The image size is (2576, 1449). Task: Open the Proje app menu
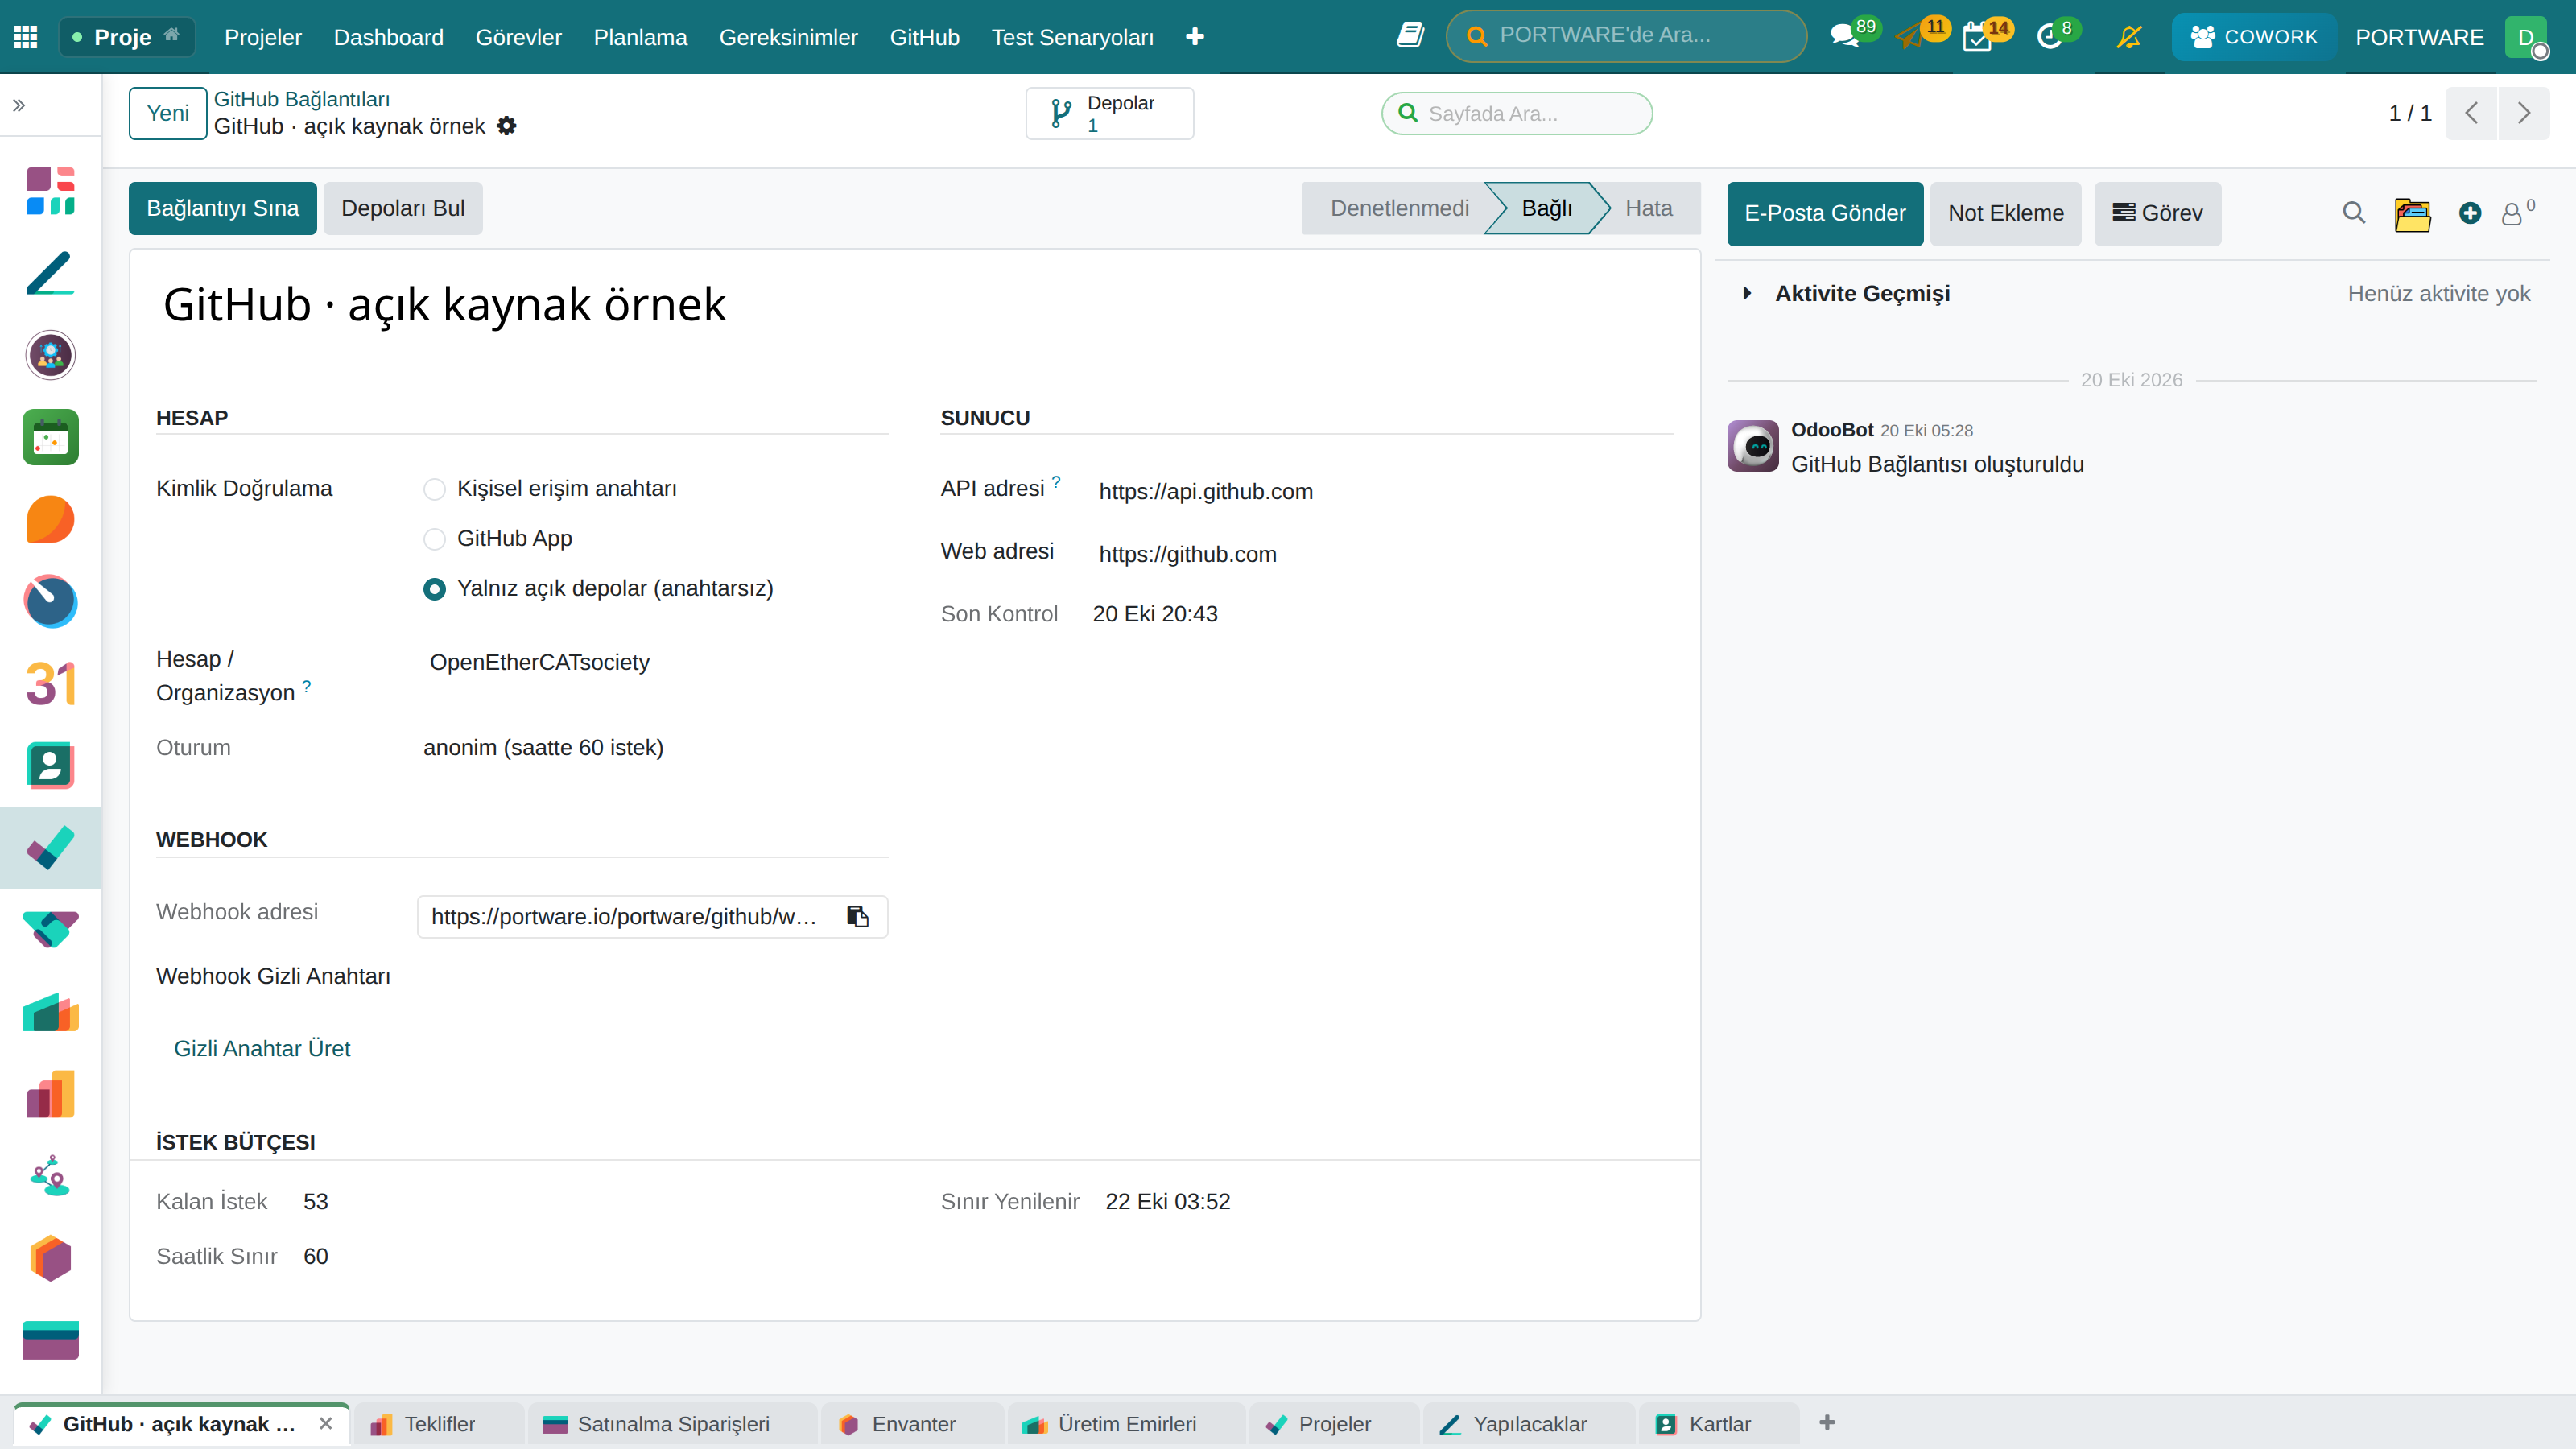126,37
